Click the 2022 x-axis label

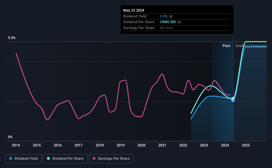(183, 145)
